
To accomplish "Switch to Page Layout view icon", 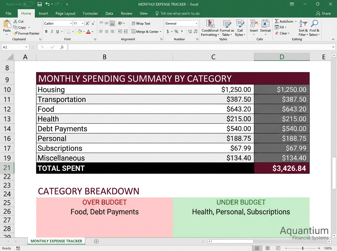I will 267,248.
